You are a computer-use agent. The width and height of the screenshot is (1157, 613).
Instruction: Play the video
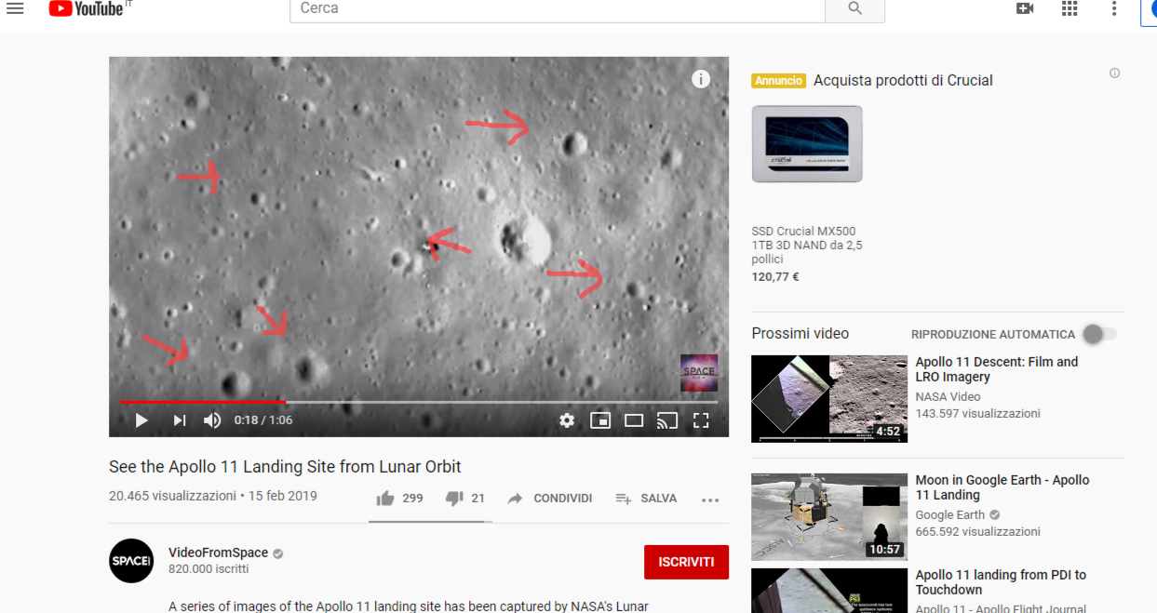pos(141,420)
